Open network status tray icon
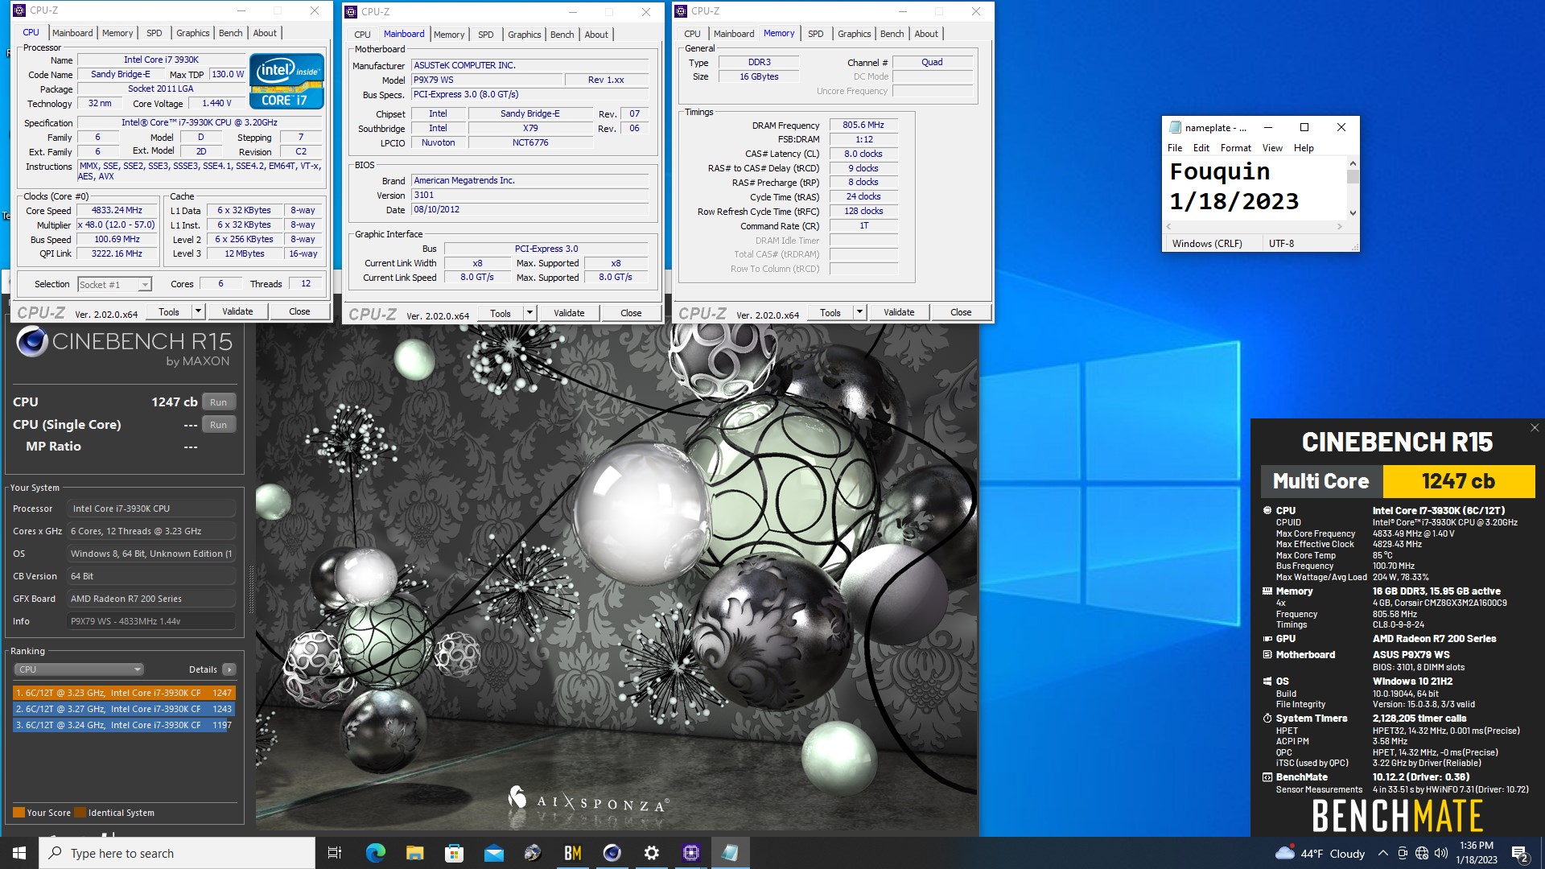Image resolution: width=1545 pixels, height=869 pixels. 1421,853
